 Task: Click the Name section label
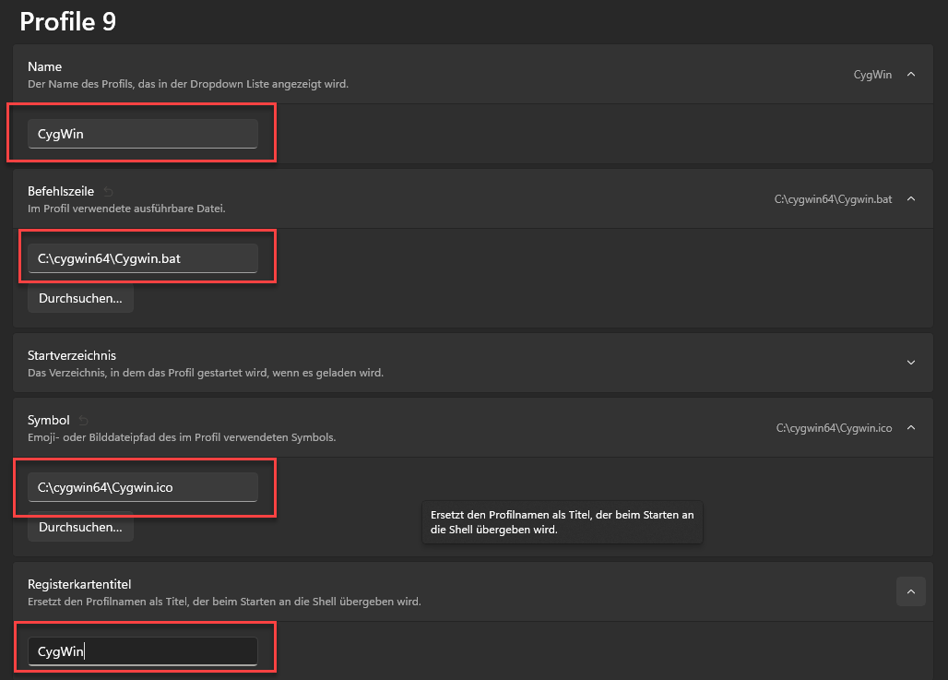(x=45, y=66)
